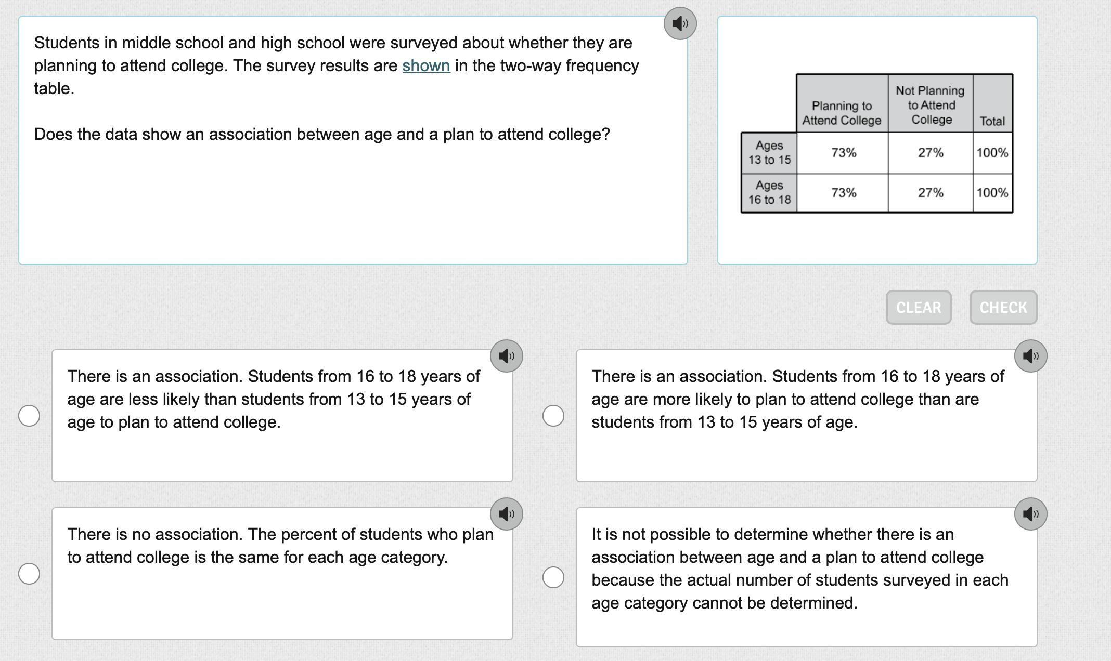Choose the 'no association' radio button
The height and width of the screenshot is (661, 1111).
click(x=29, y=574)
